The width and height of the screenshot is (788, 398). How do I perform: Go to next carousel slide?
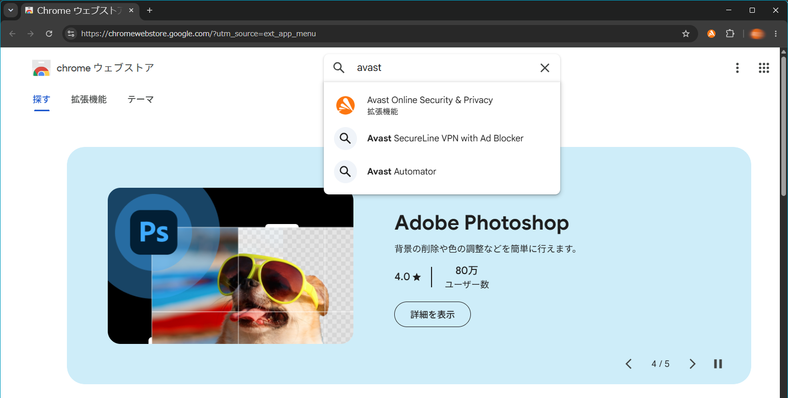point(693,364)
